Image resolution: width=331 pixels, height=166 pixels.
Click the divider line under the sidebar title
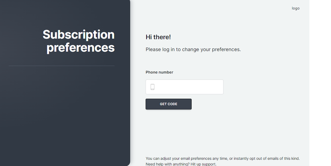pos(61,66)
